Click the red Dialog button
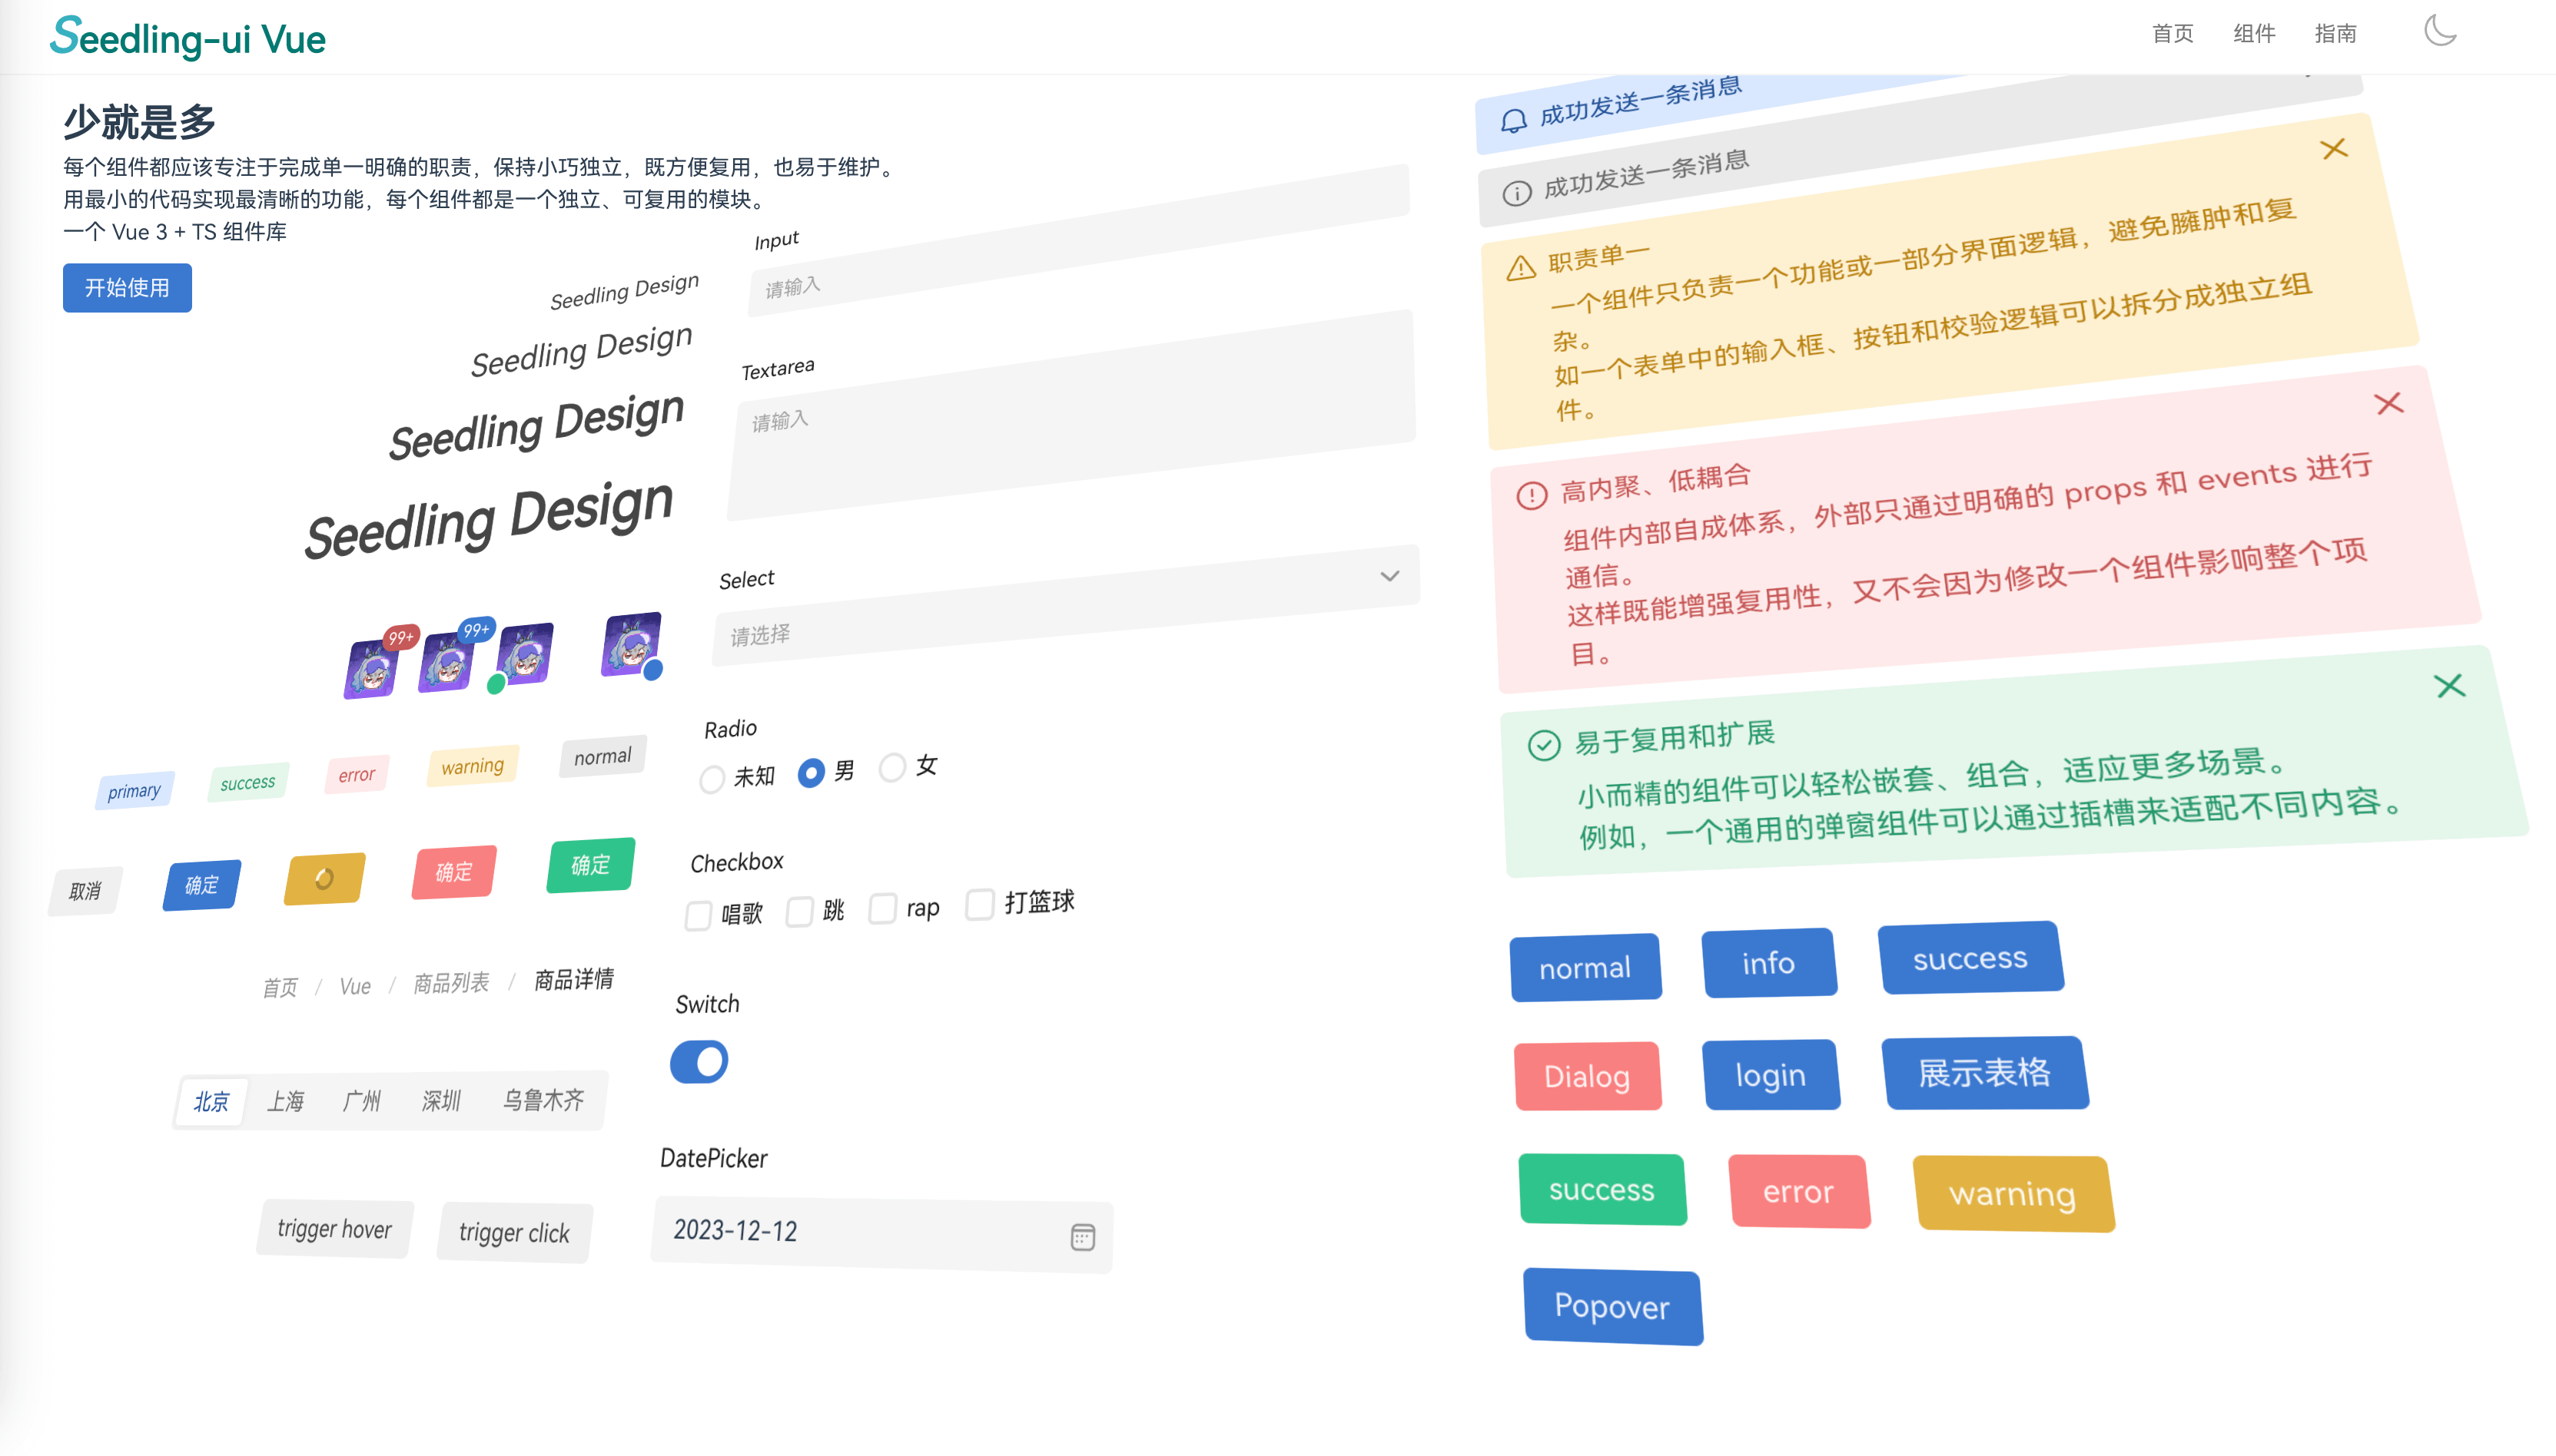This screenshot has width=2556, height=1456. point(1587,1077)
